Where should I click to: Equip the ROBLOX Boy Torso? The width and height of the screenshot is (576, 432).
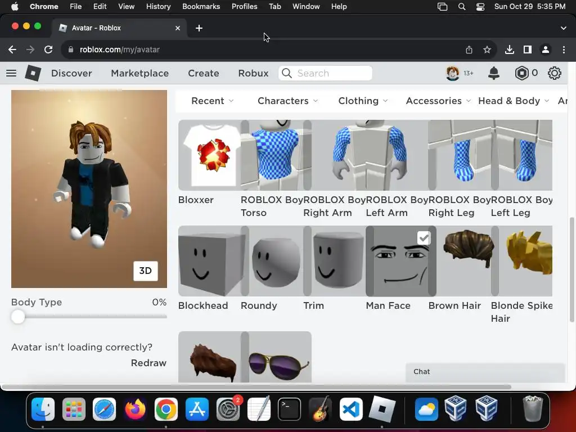[272, 155]
